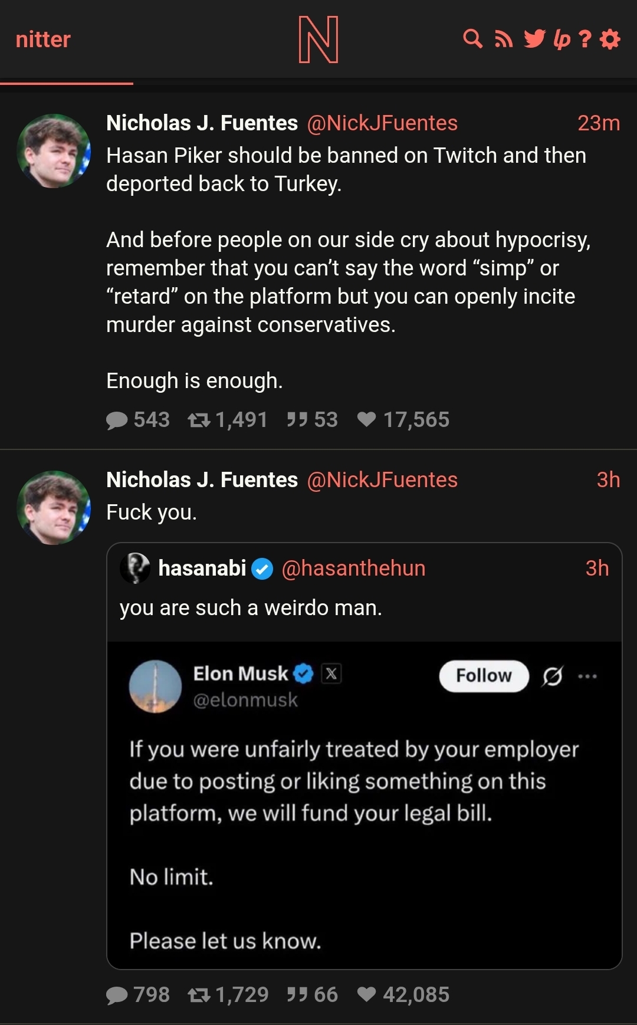637x1025 pixels.
Task: Click the reply bubble showing 543
Action: [x=117, y=420]
